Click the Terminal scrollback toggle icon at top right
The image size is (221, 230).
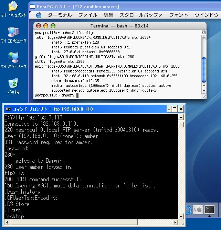click(204, 32)
